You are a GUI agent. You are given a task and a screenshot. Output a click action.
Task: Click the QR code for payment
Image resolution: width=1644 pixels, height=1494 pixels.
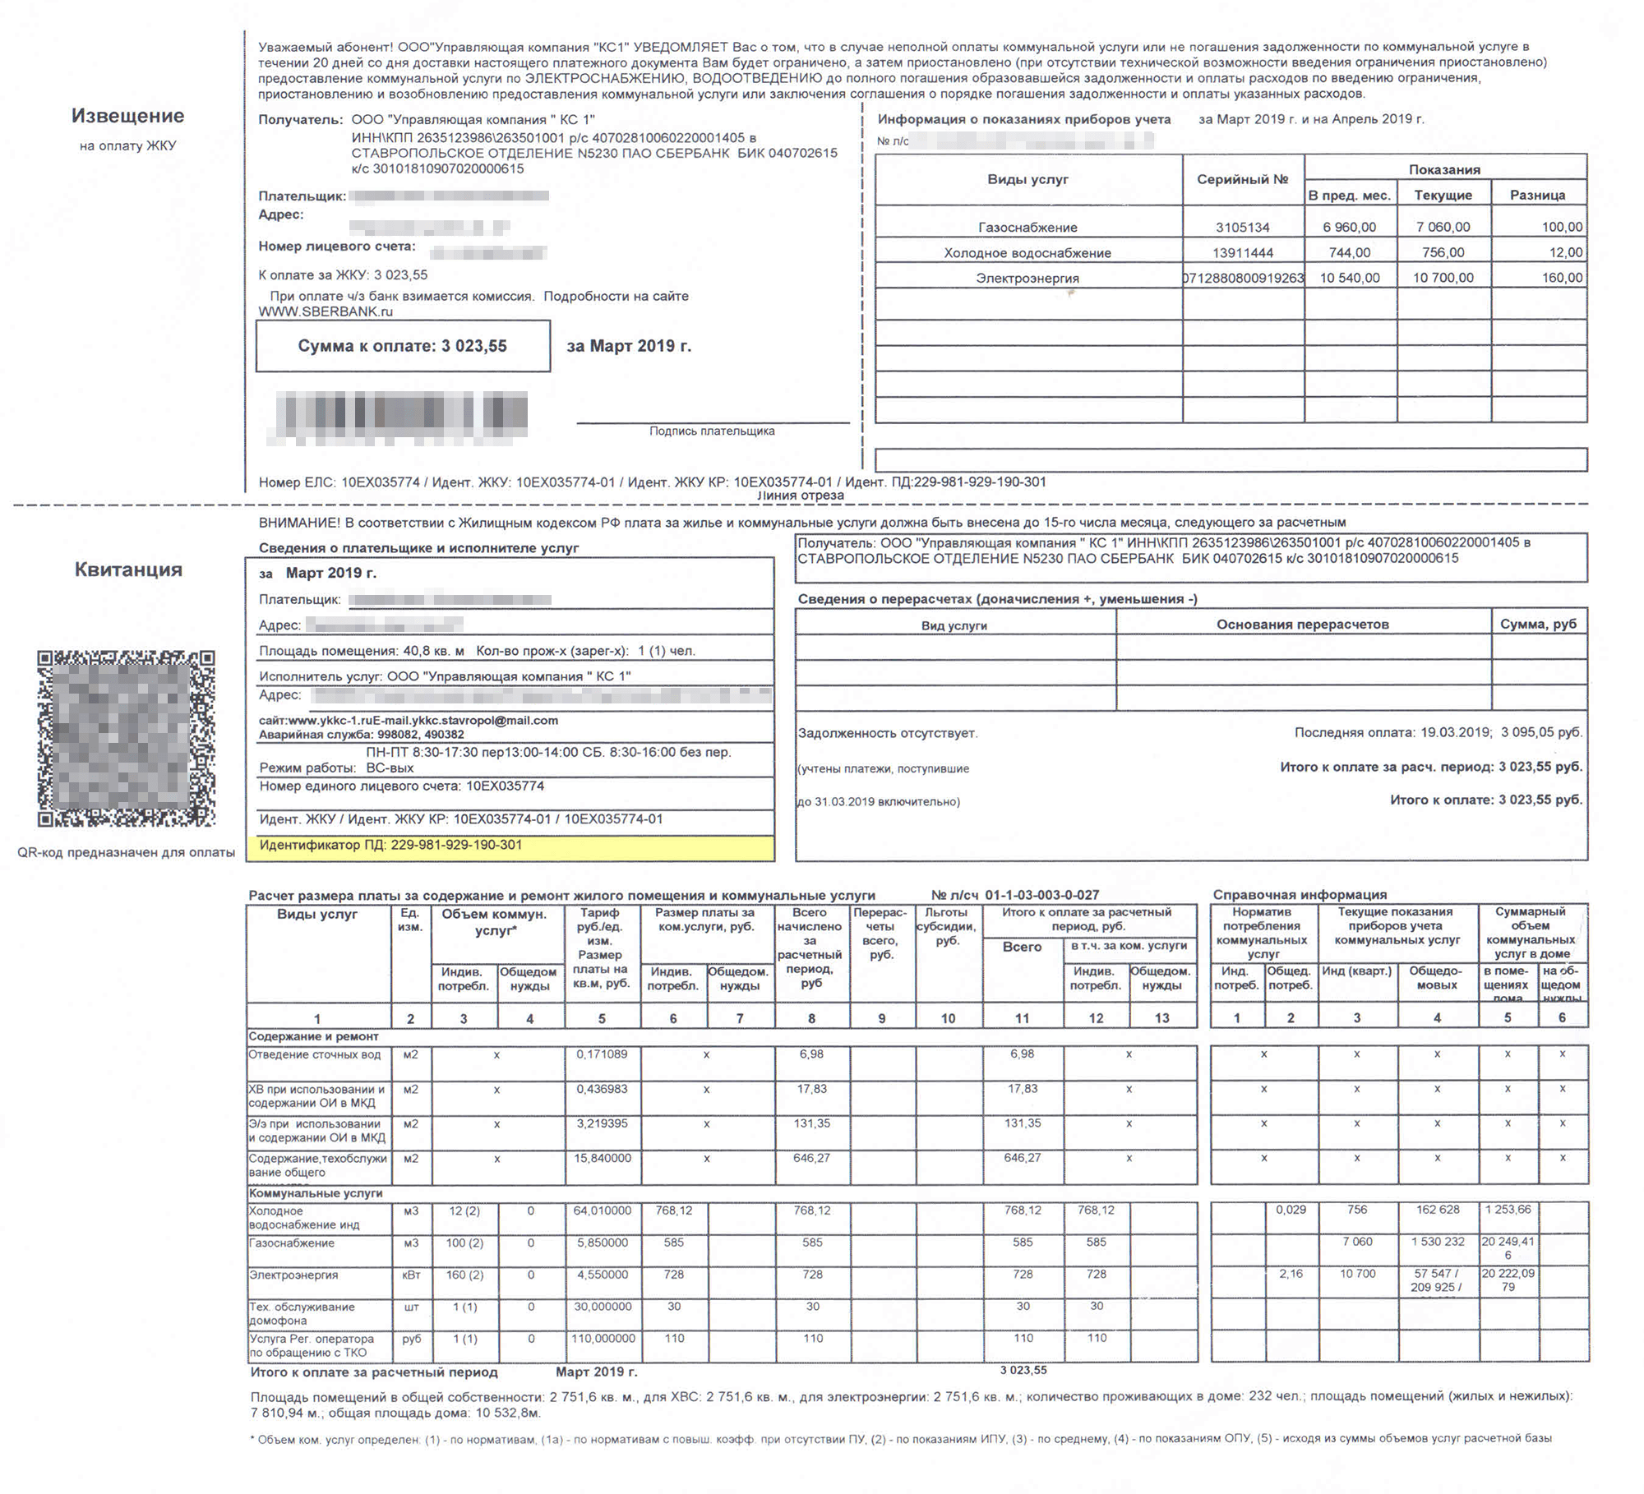coord(127,738)
